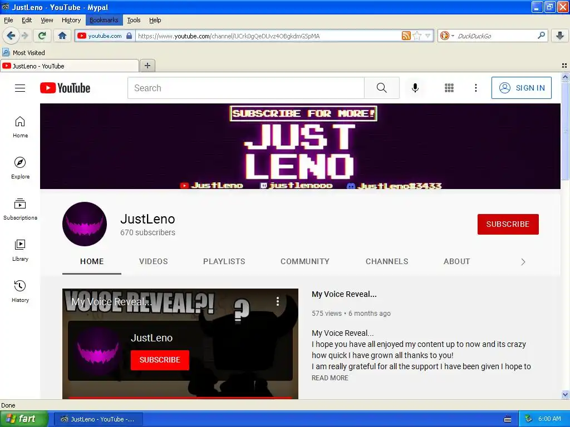Click the JustLeno - YouTube taskbar item
The width and height of the screenshot is (570, 427).
(x=98, y=419)
